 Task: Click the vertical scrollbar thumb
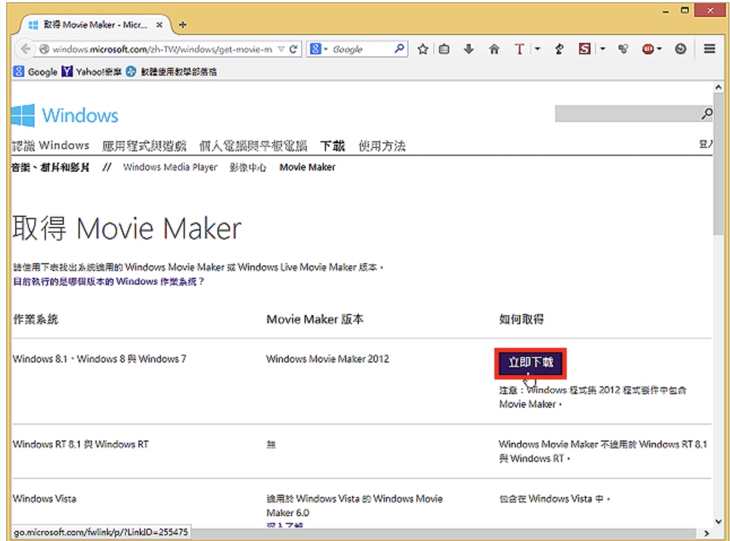click(718, 164)
